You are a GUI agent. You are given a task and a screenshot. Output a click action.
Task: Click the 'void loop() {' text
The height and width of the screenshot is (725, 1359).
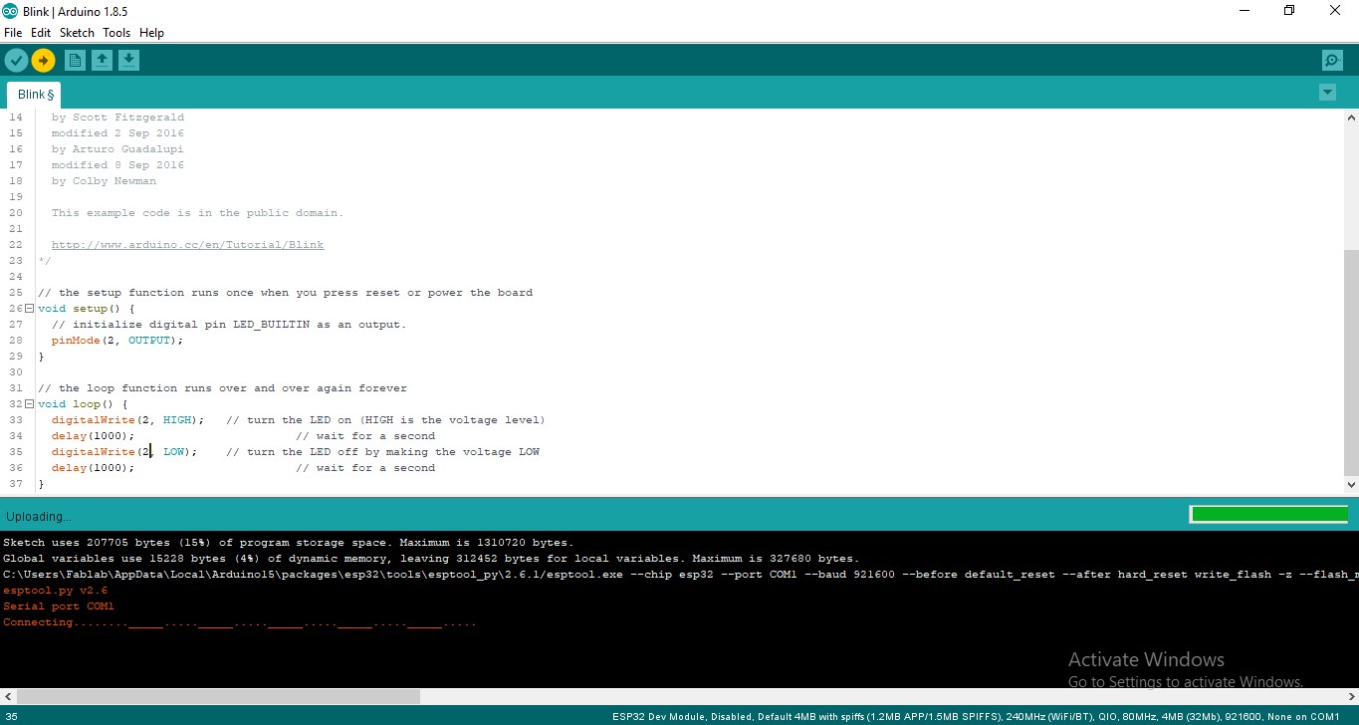[x=83, y=404]
